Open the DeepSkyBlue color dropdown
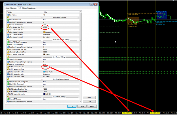The width and height of the screenshot is (177, 115). coord(61,72)
